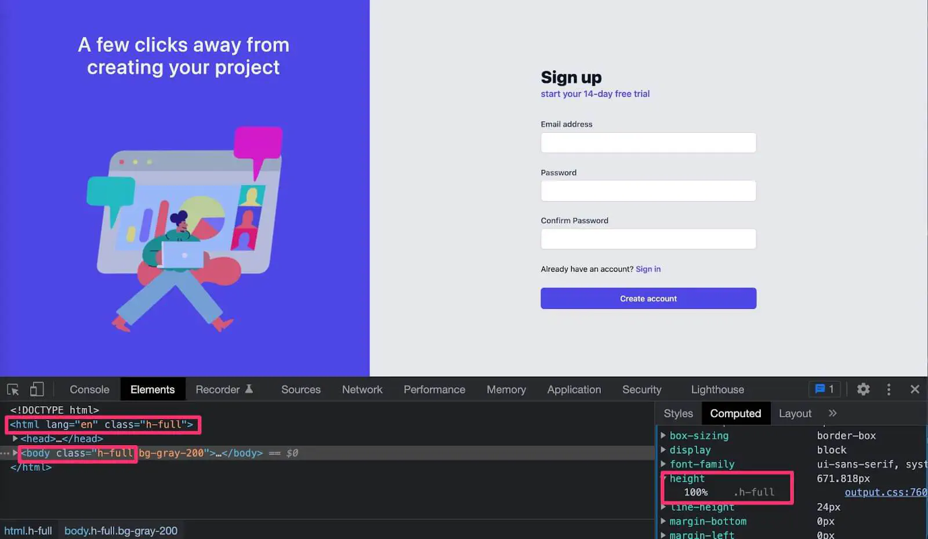The width and height of the screenshot is (928, 539).
Task: Open the DevTools three-dot menu
Action: pos(889,389)
